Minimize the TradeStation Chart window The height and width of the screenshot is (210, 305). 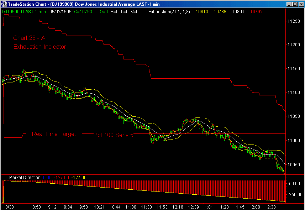click(x=289, y=4)
